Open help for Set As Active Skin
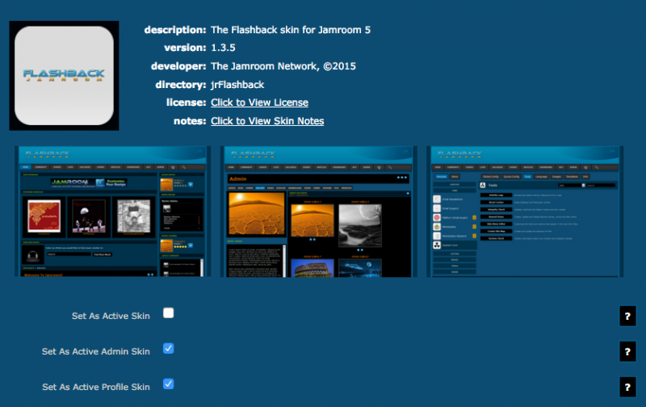The width and height of the screenshot is (646, 407). click(x=627, y=316)
